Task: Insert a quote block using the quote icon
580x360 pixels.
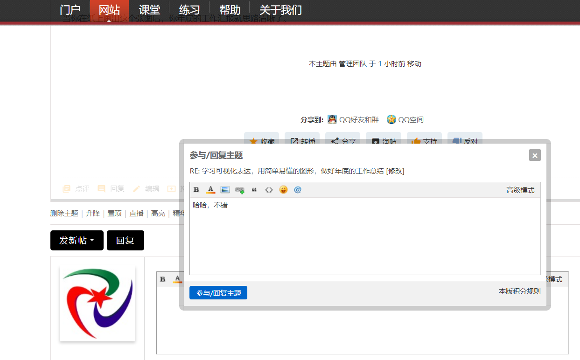Action: [x=254, y=189]
